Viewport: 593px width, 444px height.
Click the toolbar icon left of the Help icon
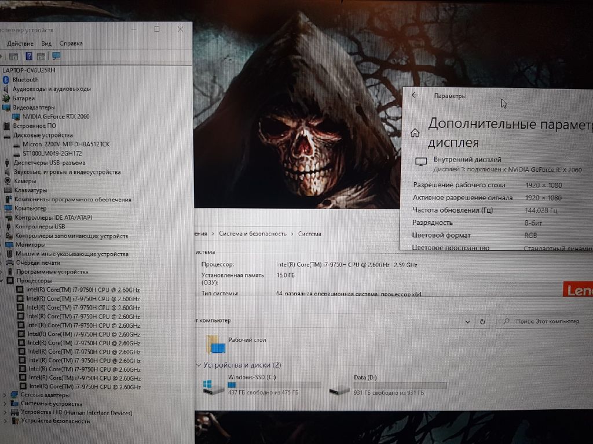pyautogui.click(x=14, y=57)
